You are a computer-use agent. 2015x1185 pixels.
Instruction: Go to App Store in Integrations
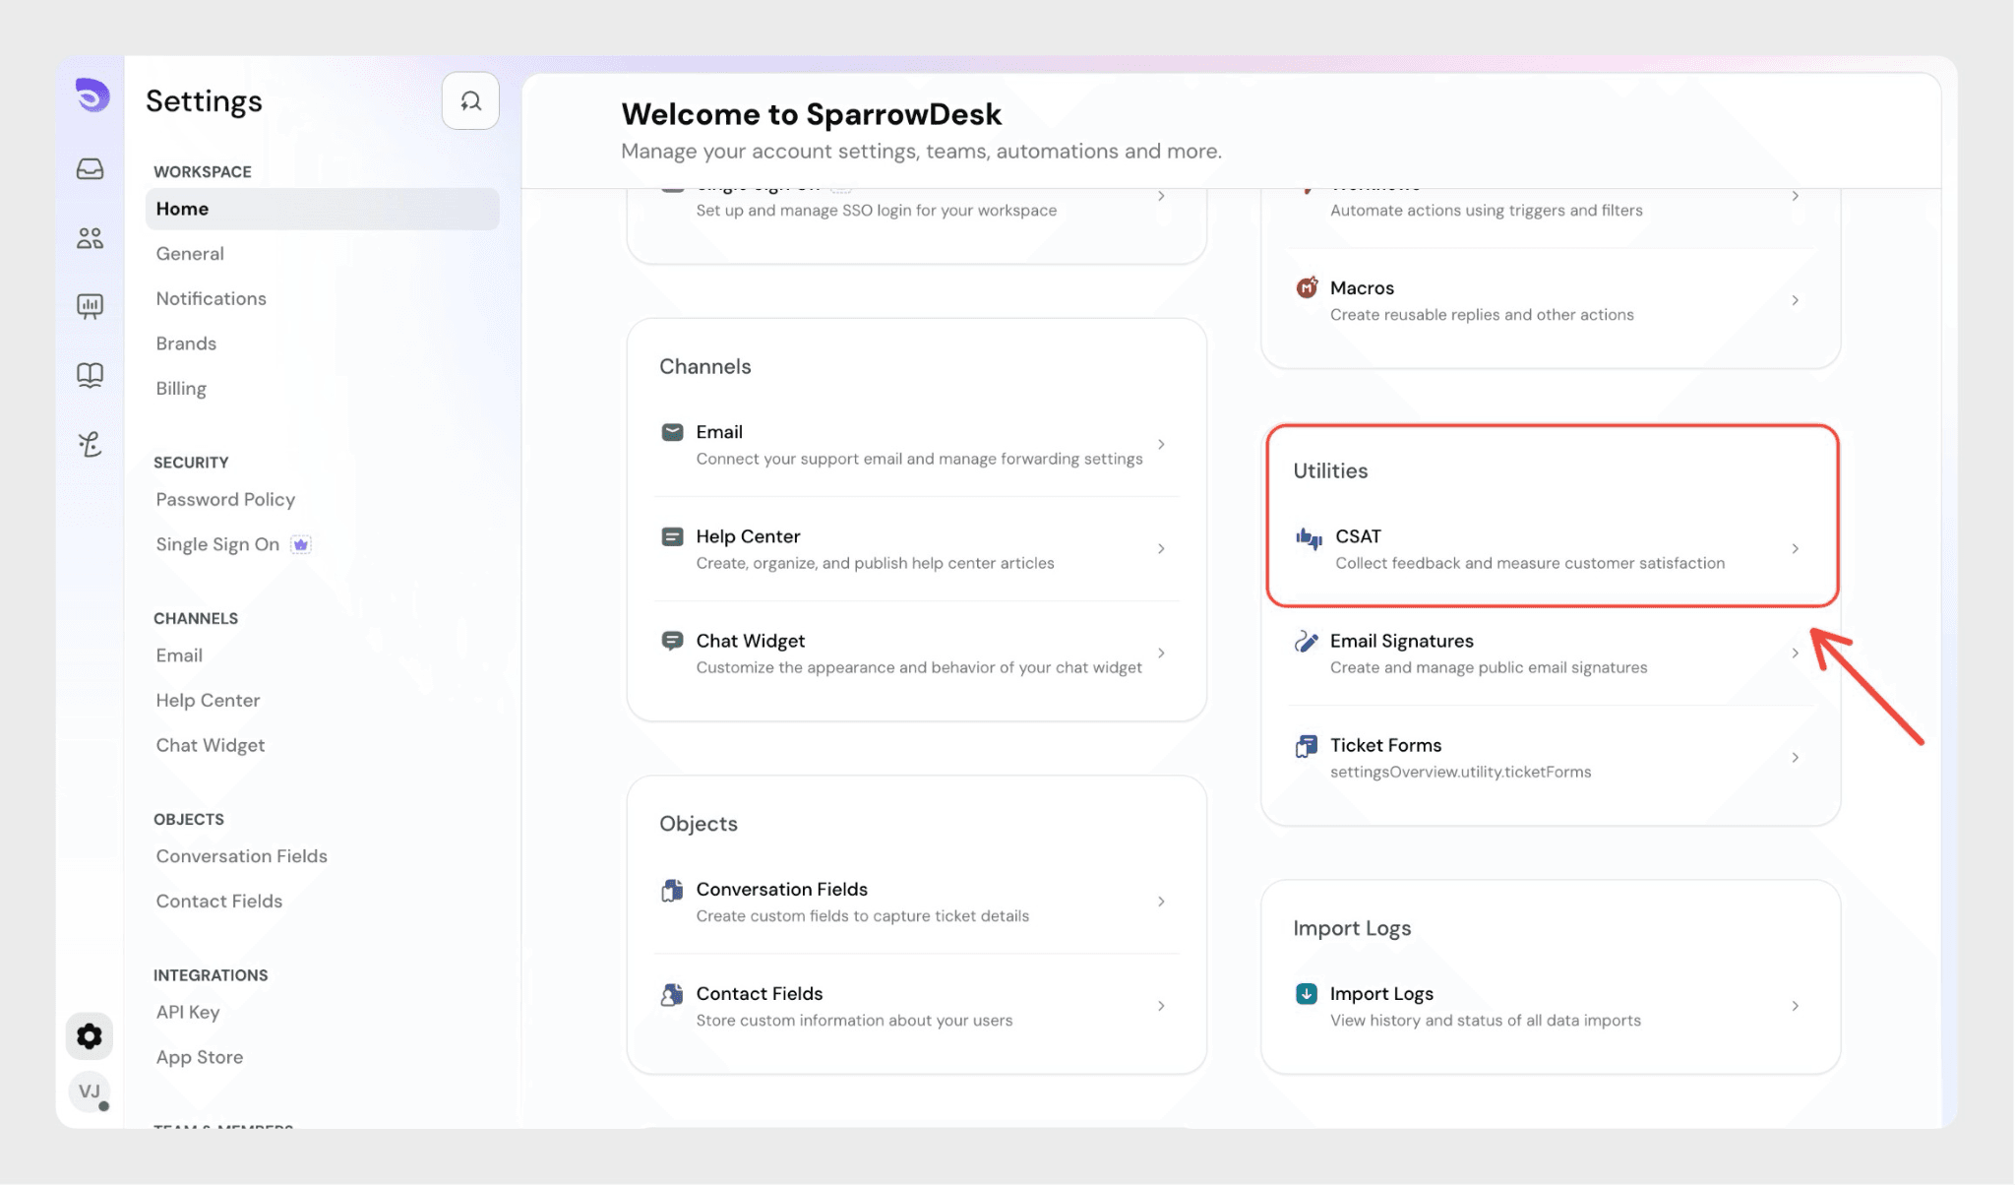(x=200, y=1057)
